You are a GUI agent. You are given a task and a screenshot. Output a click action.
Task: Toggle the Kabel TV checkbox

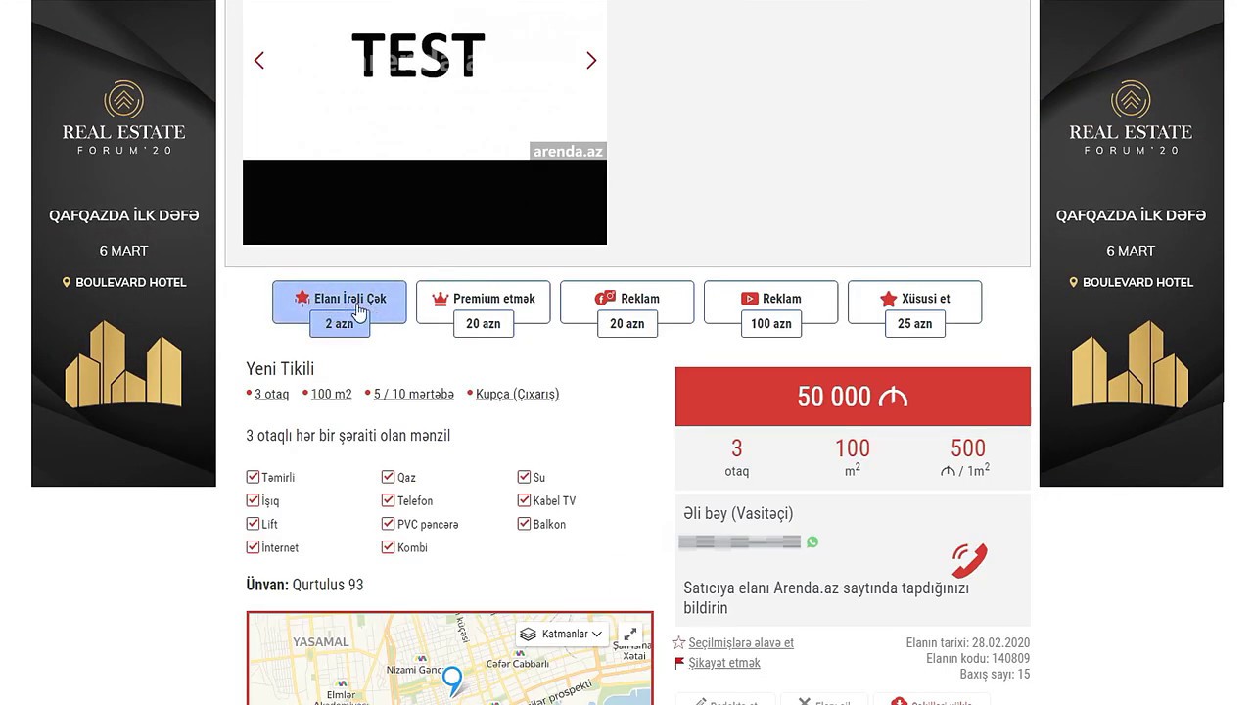click(525, 500)
